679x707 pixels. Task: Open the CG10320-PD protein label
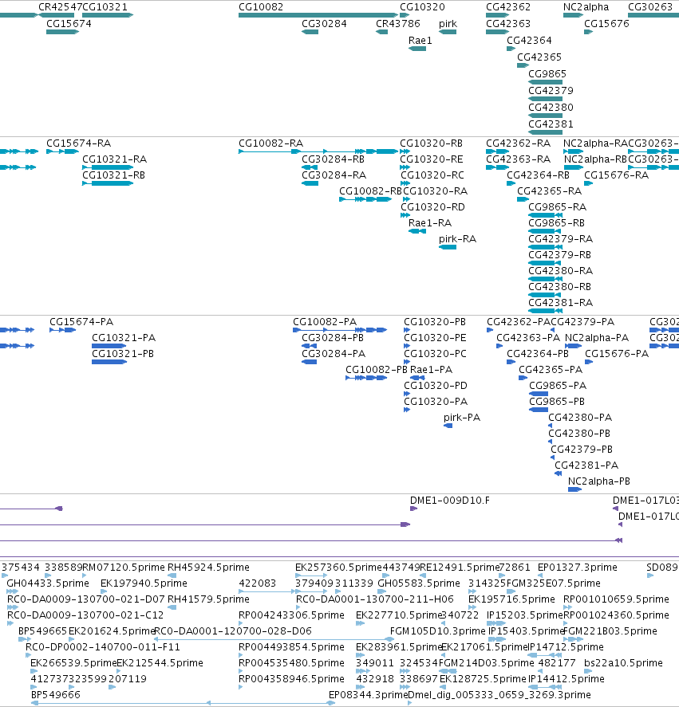[x=436, y=386]
